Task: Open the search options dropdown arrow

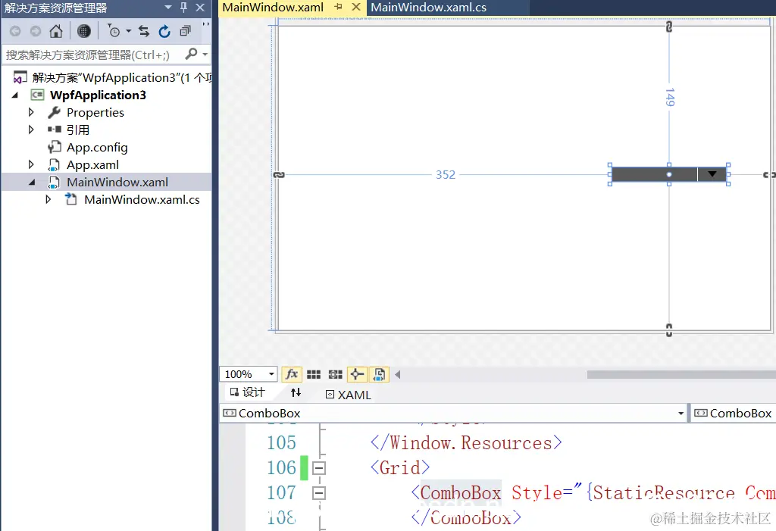Action: pyautogui.click(x=205, y=54)
